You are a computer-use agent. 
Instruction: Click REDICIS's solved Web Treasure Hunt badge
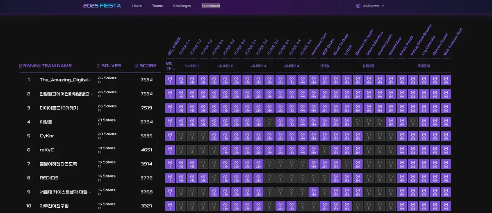[446, 178]
